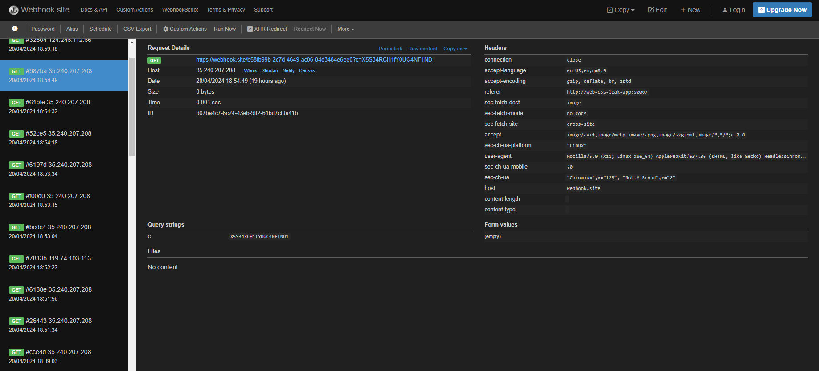This screenshot has height=371, width=819.
Task: Select request #987ba in the list
Action: point(64,75)
